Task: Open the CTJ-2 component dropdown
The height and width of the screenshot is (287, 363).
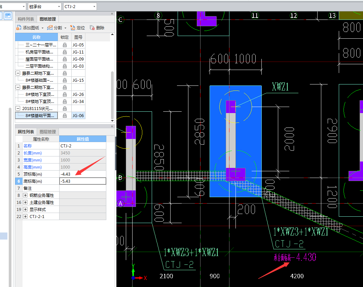Action: (94, 7)
